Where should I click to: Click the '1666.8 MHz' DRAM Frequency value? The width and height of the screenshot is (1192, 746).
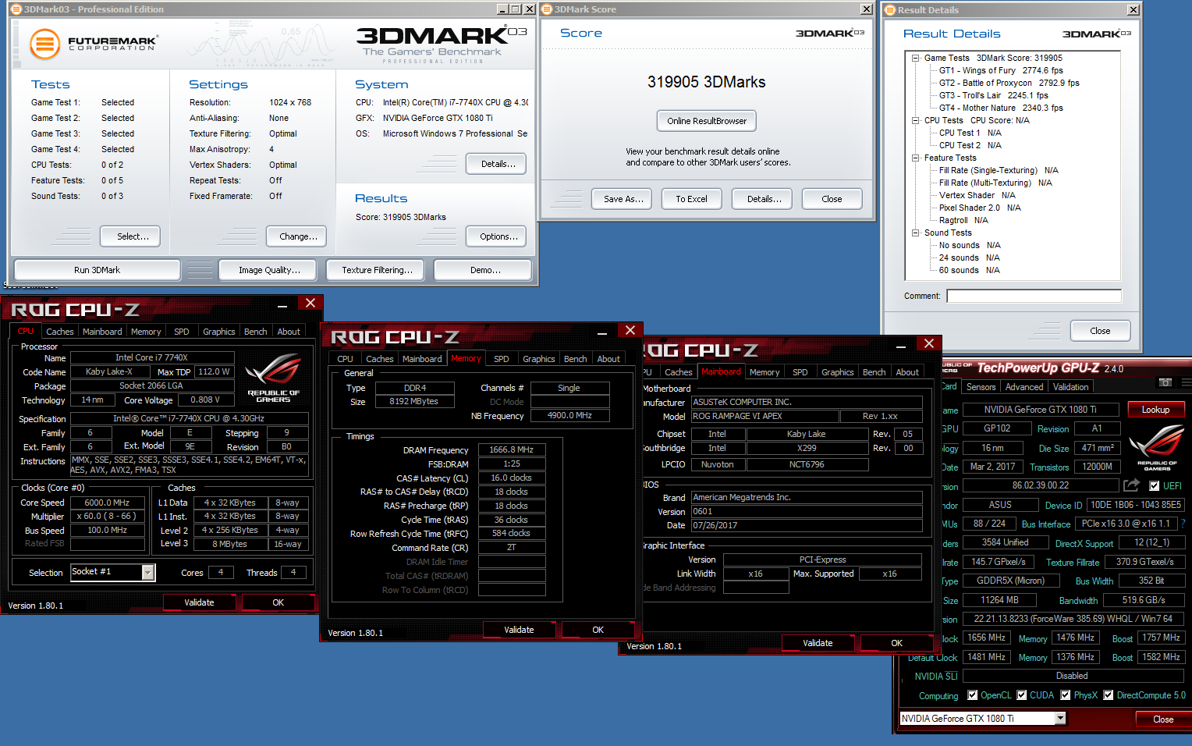(511, 449)
